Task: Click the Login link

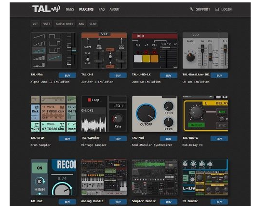Action: coord(227,10)
